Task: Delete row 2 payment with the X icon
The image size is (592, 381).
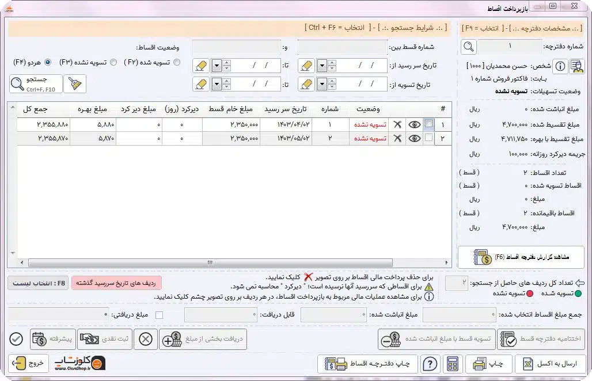Action: [397, 139]
